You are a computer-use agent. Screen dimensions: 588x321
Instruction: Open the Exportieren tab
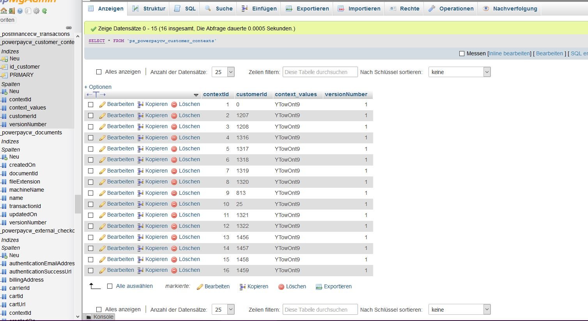(307, 9)
